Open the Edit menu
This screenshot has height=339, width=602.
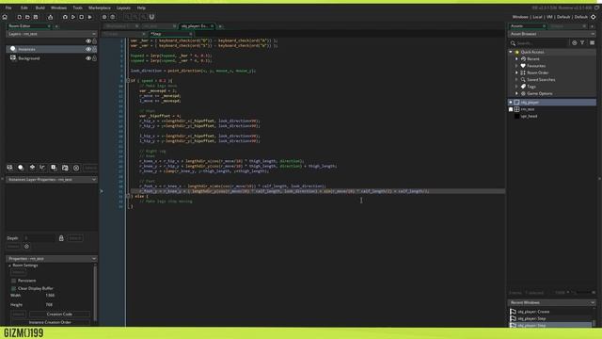point(24,8)
